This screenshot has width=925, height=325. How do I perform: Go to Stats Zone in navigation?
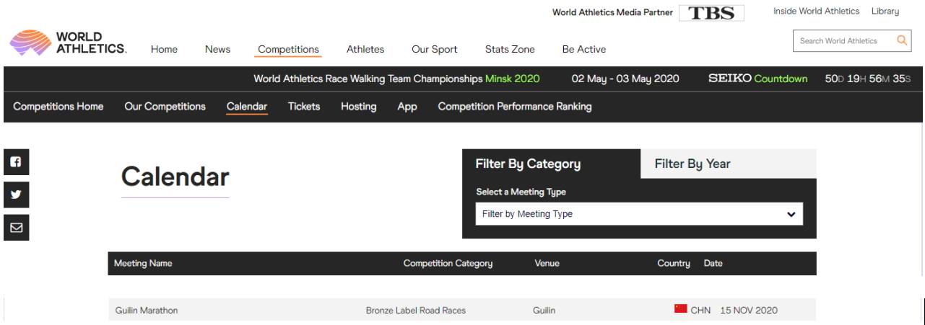tap(510, 49)
